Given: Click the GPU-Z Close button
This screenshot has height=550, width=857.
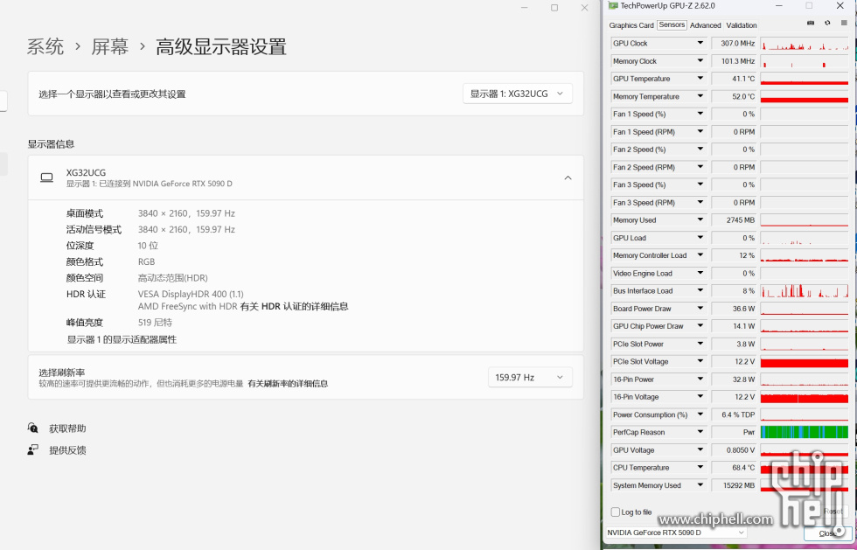Looking at the screenshot, I should tap(827, 533).
